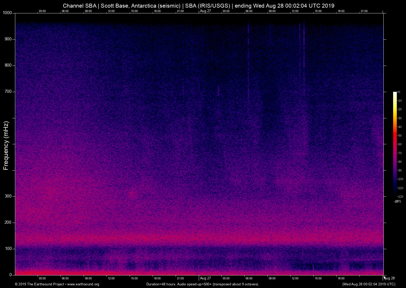The image size is (406, 288).
Task: Click the 300 frequency tick label
Action: [x=8, y=196]
